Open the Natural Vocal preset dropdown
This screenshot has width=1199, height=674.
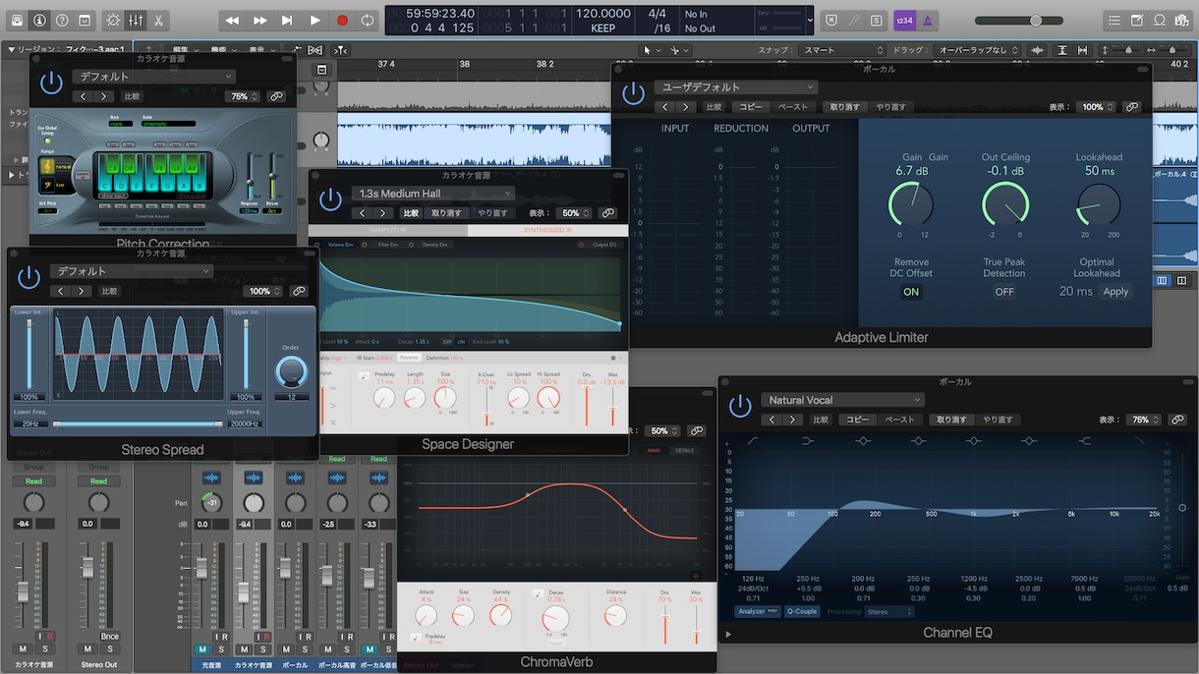tap(842, 400)
